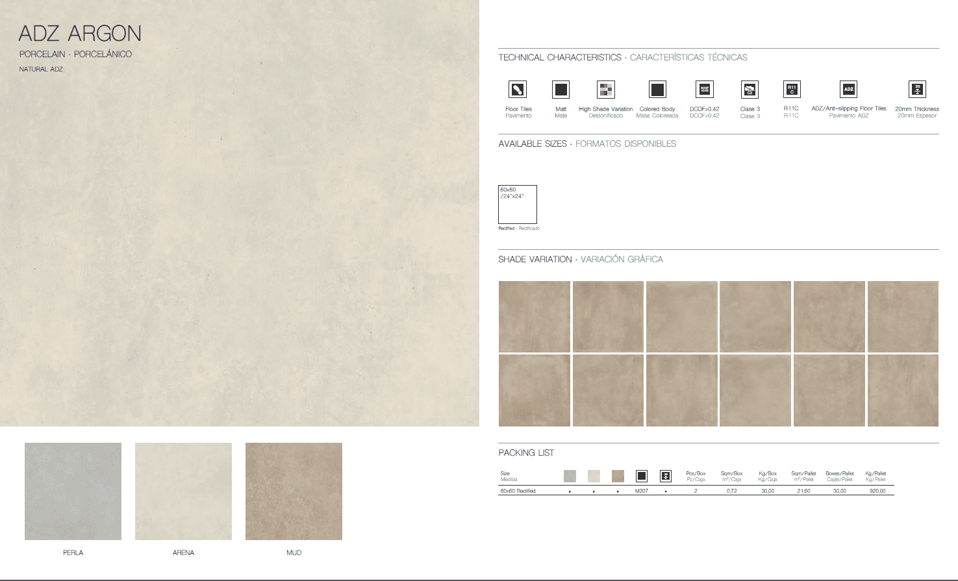958x581 pixels.
Task: Click the small grey Perla swatch in packing list
Action: 570,476
